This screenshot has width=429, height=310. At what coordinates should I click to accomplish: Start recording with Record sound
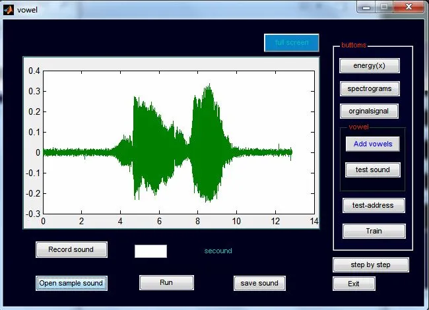tap(71, 249)
